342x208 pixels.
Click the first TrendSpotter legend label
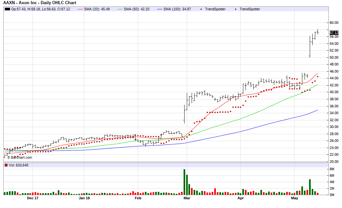tap(215, 9)
